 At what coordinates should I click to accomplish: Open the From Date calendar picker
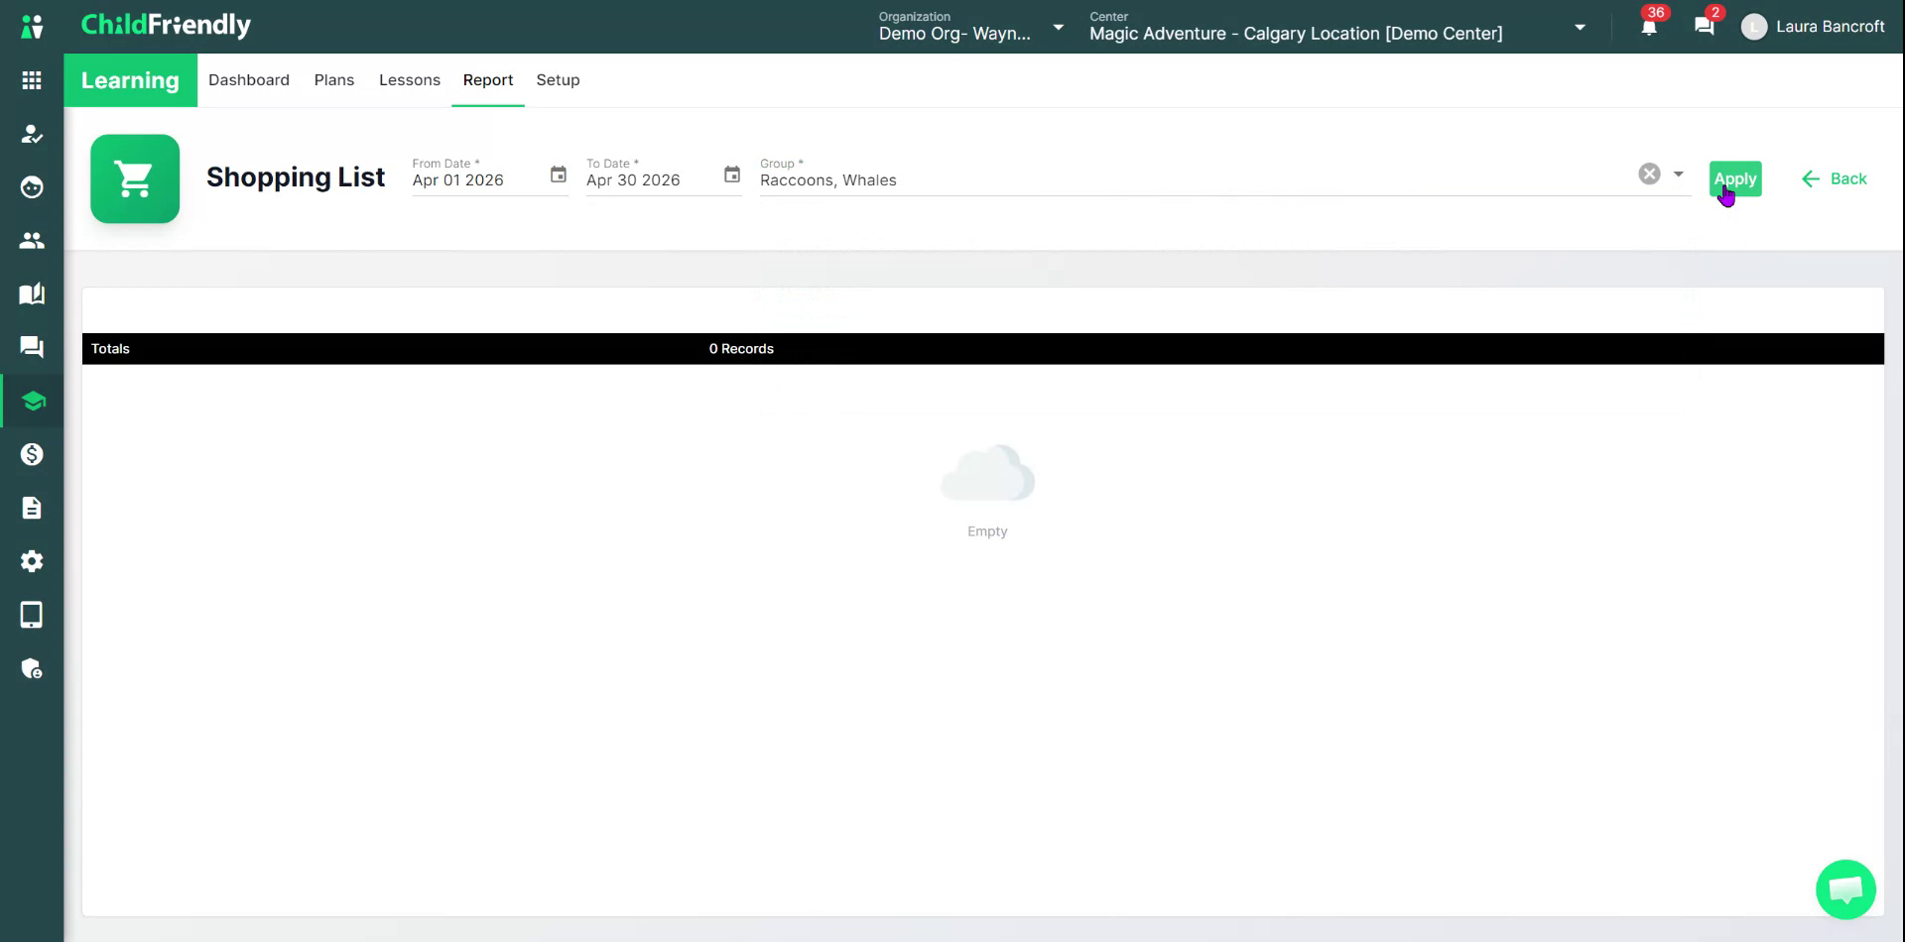[x=559, y=175]
